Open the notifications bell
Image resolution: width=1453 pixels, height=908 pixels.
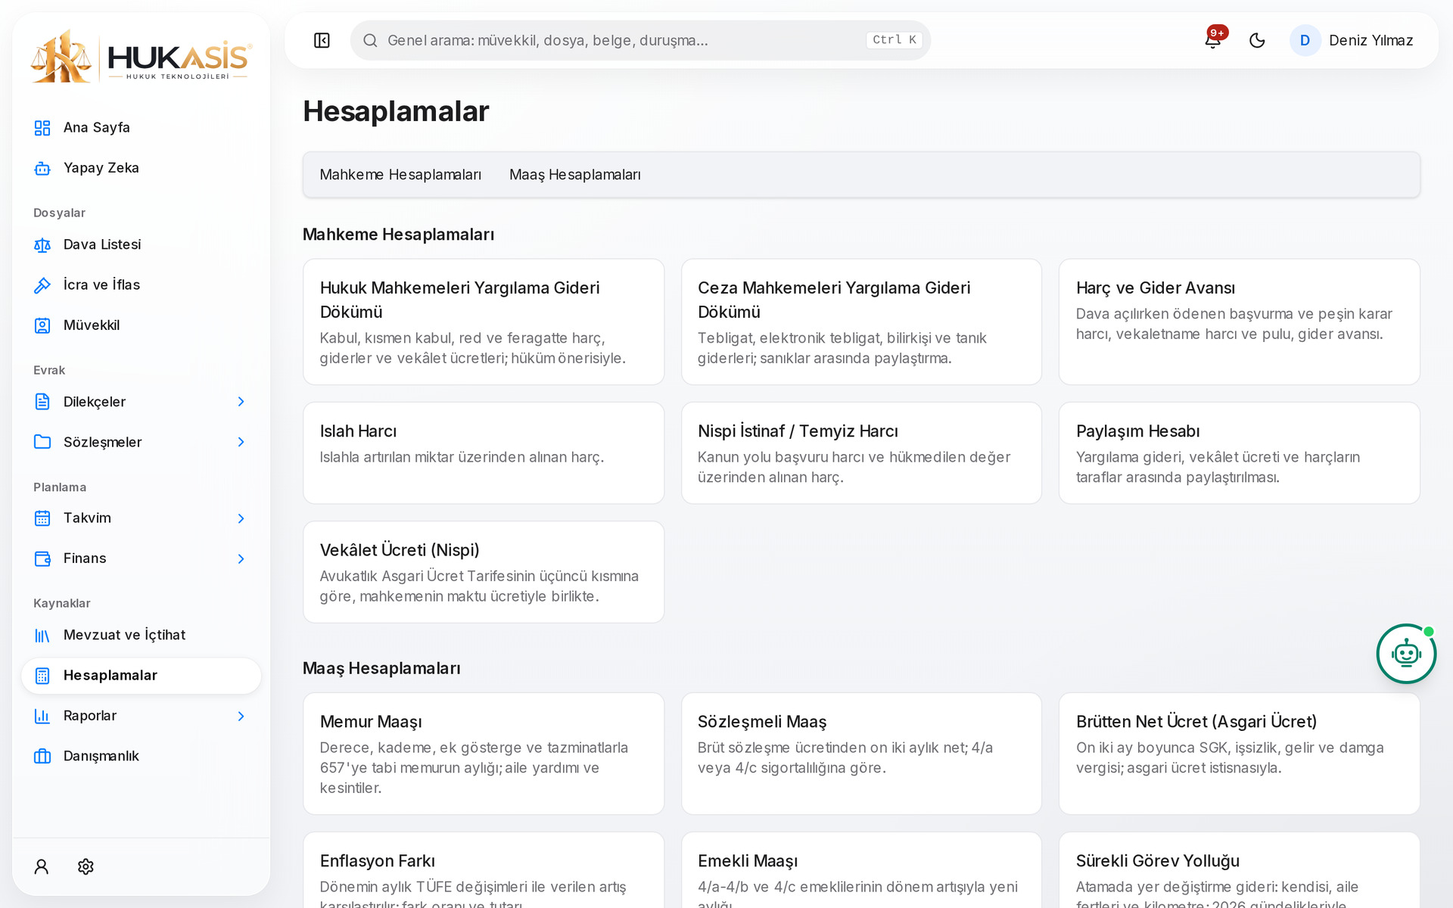click(x=1212, y=40)
